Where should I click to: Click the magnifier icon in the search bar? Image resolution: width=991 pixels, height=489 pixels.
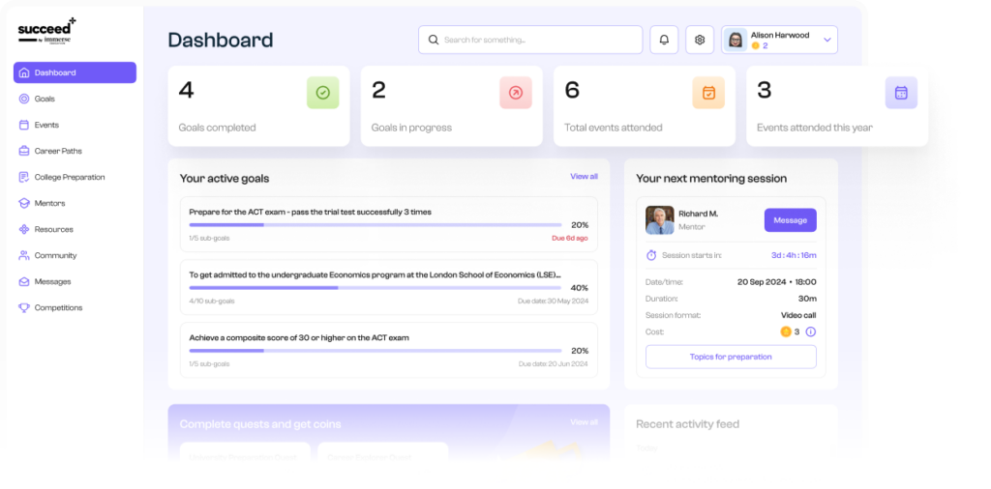tap(433, 40)
